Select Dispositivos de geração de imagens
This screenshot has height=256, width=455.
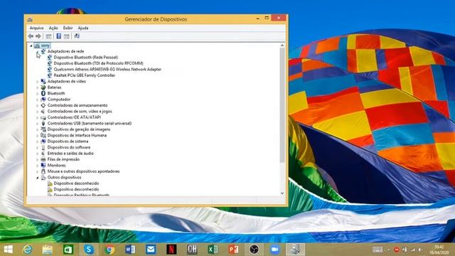pyautogui.click(x=79, y=129)
